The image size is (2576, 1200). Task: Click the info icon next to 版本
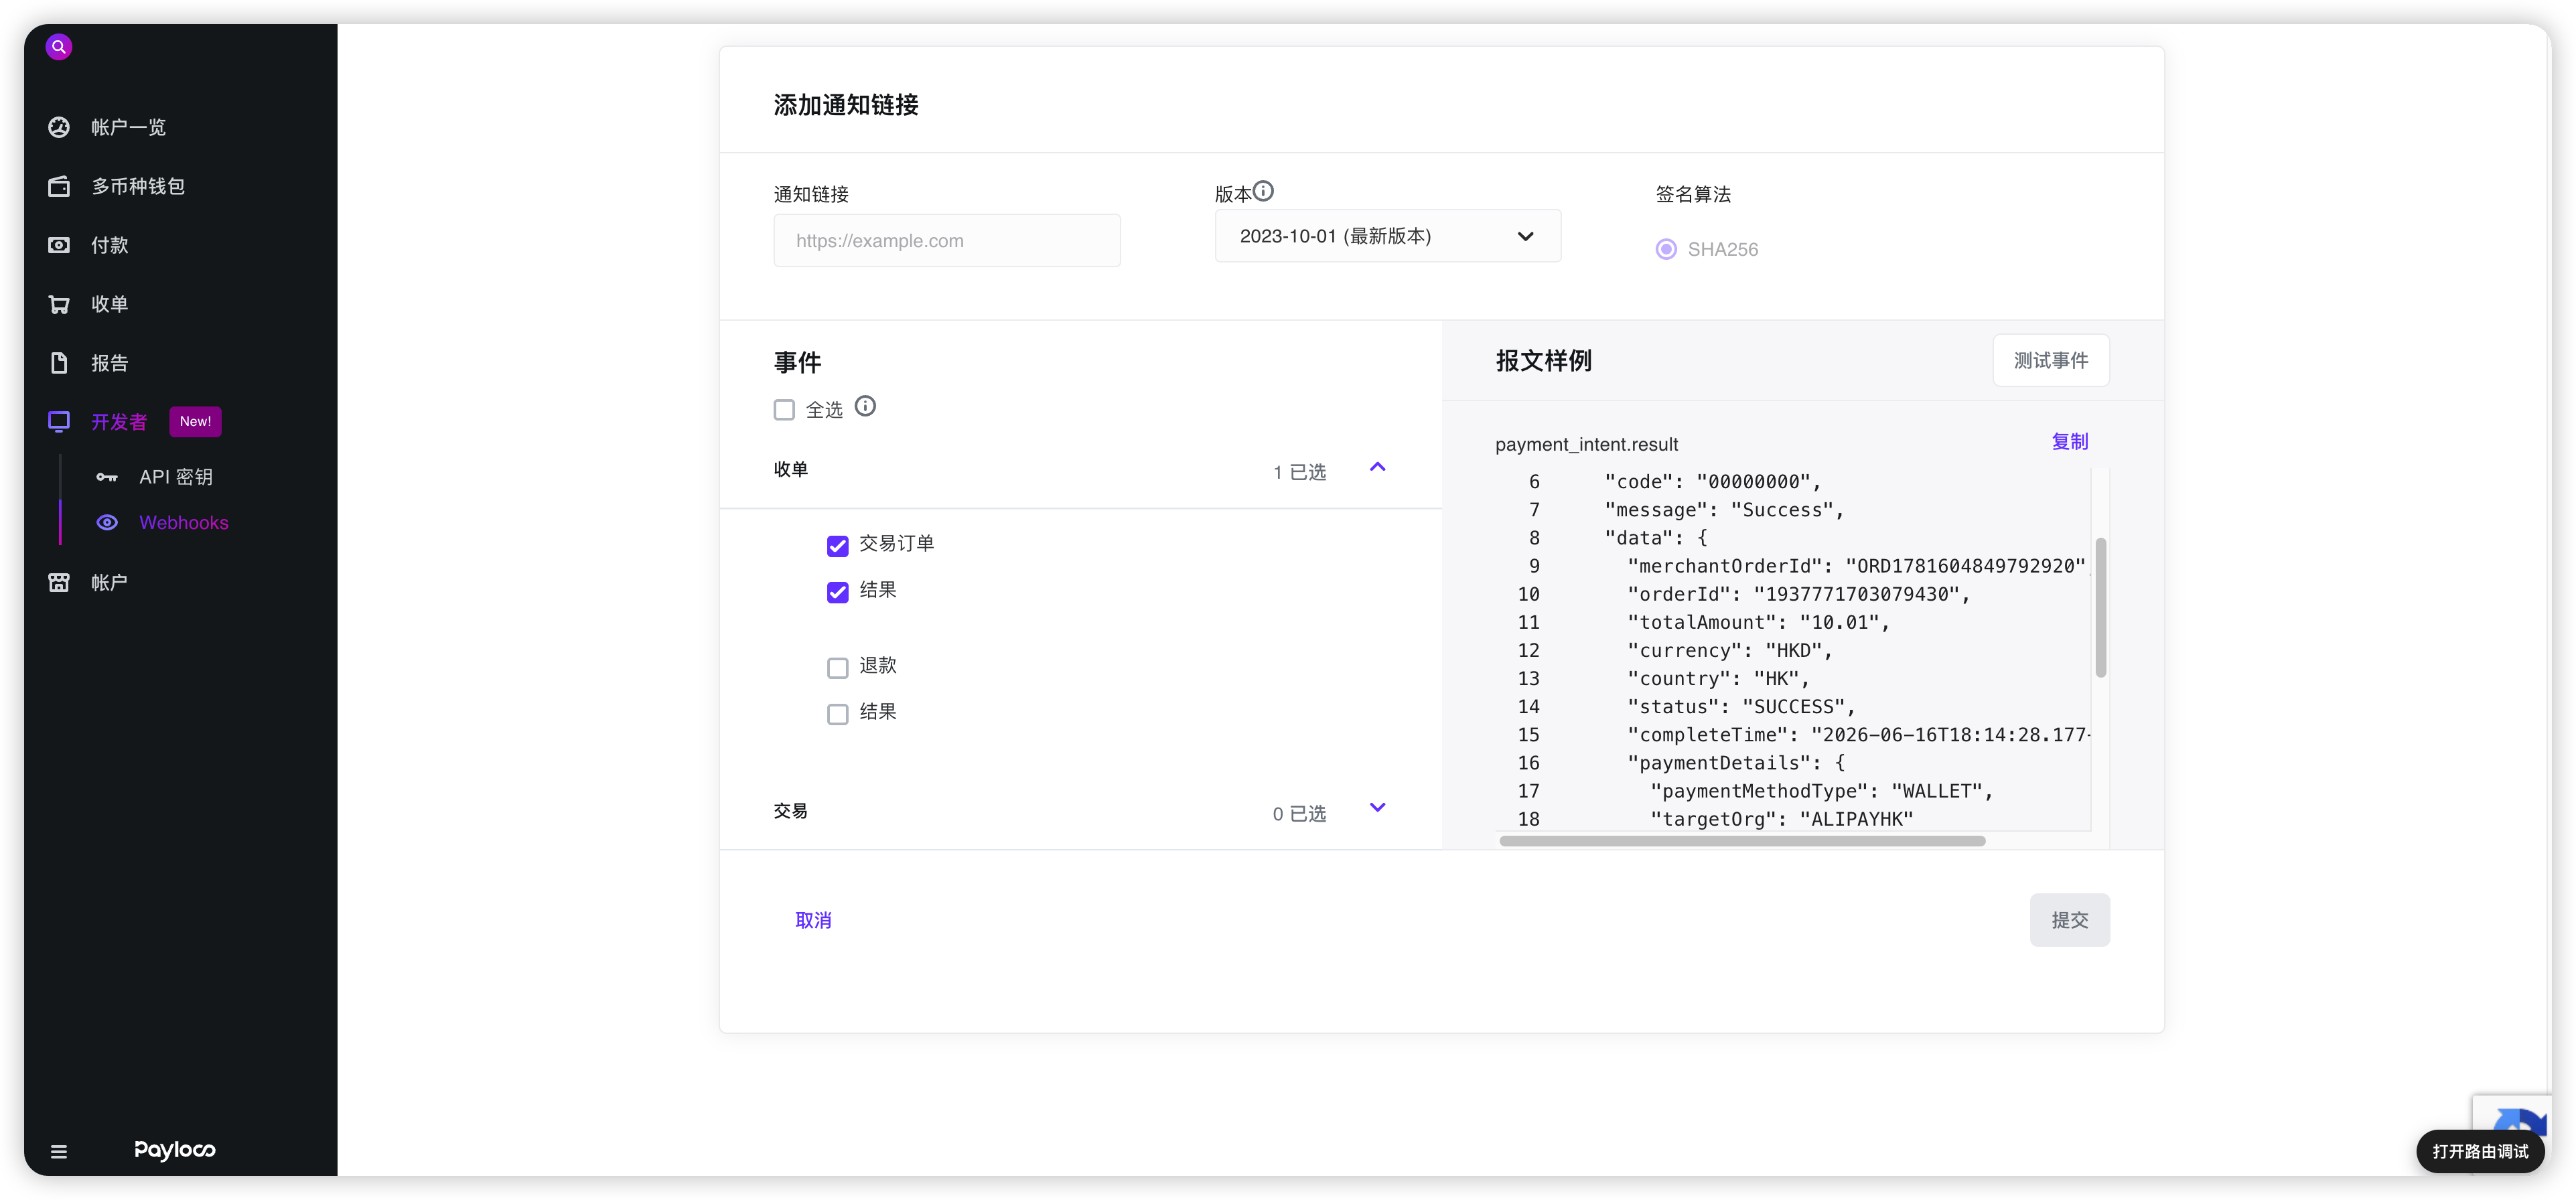[x=1264, y=190]
